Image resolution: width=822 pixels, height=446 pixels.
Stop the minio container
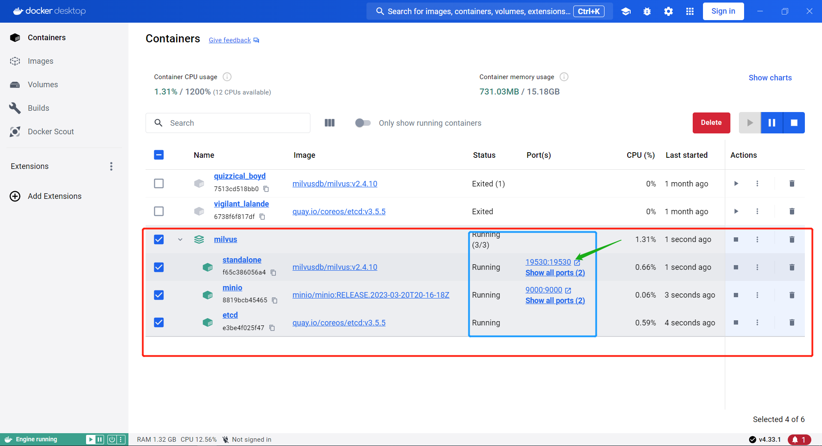736,295
